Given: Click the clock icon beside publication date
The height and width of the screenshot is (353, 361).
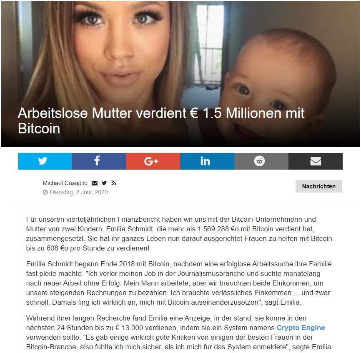Looking at the screenshot, I should click(x=45, y=192).
